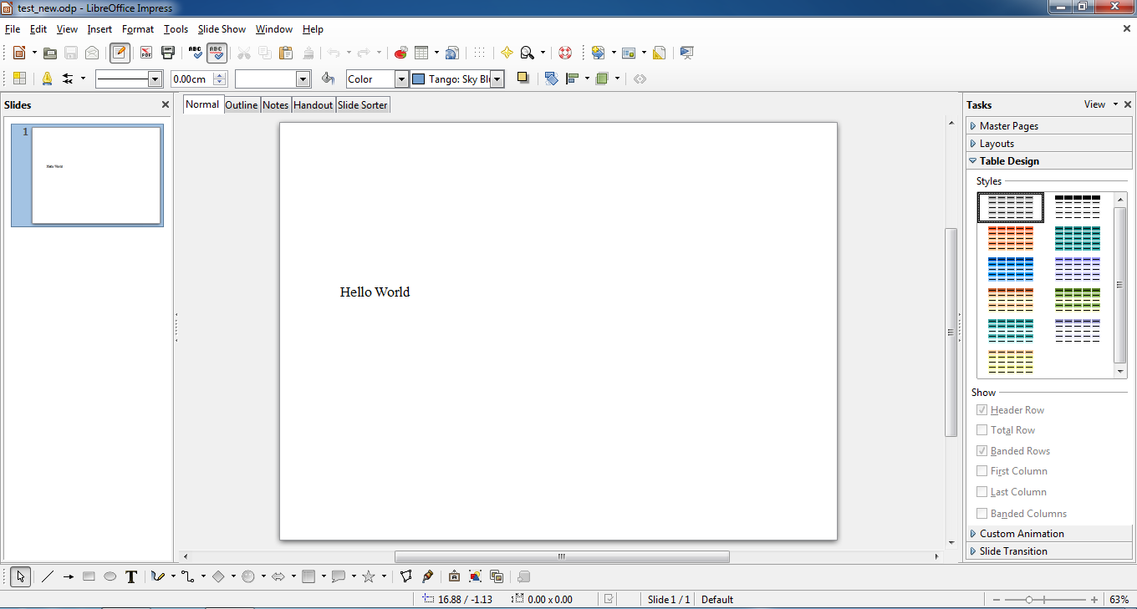Switch to the Outline view tab

click(x=242, y=105)
